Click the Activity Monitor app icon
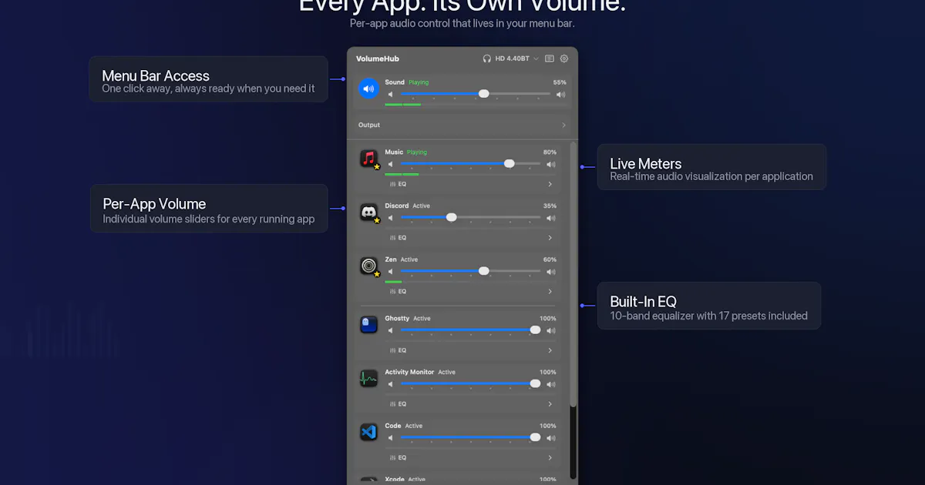Viewport: 925px width, 485px height. 368,379
